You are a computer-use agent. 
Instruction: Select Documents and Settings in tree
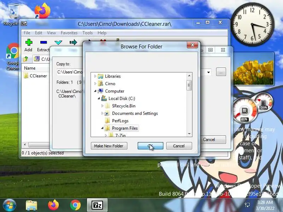point(135,113)
